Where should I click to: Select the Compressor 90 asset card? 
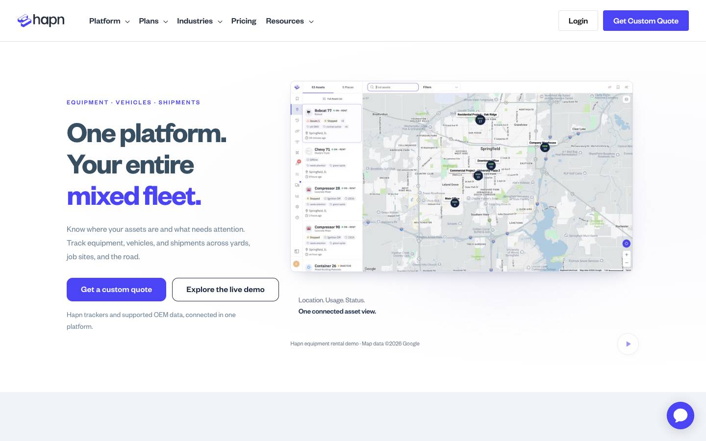click(x=332, y=240)
